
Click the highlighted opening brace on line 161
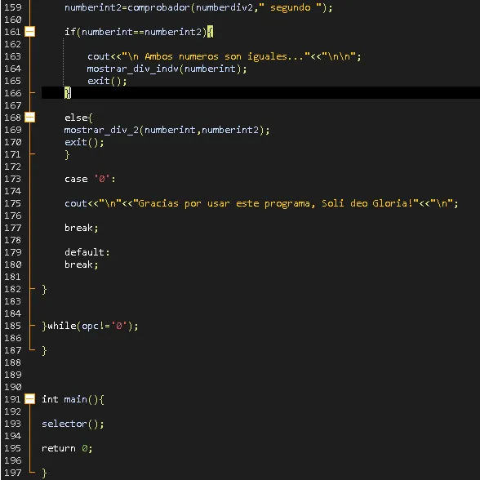(210, 32)
